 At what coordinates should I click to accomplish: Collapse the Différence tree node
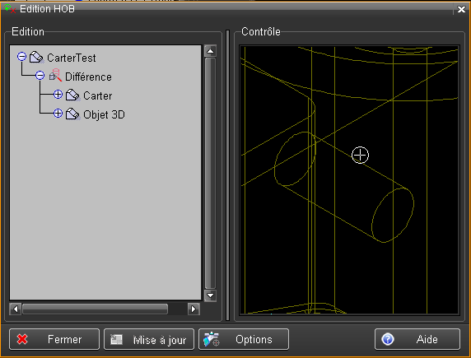tap(40, 75)
